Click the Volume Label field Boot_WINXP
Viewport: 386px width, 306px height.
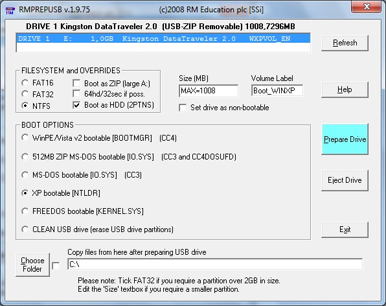click(277, 91)
